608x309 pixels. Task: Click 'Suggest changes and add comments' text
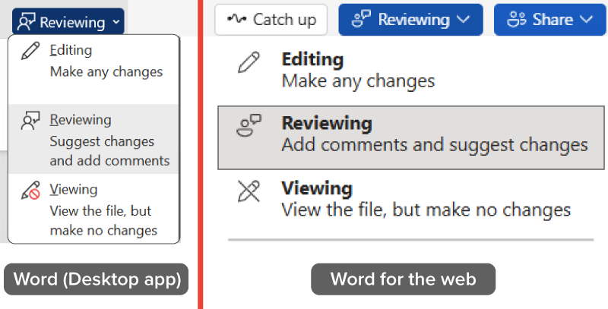click(x=109, y=151)
